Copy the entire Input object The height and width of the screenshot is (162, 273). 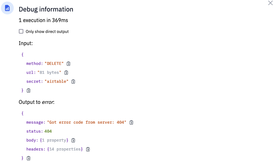[x=28, y=90]
